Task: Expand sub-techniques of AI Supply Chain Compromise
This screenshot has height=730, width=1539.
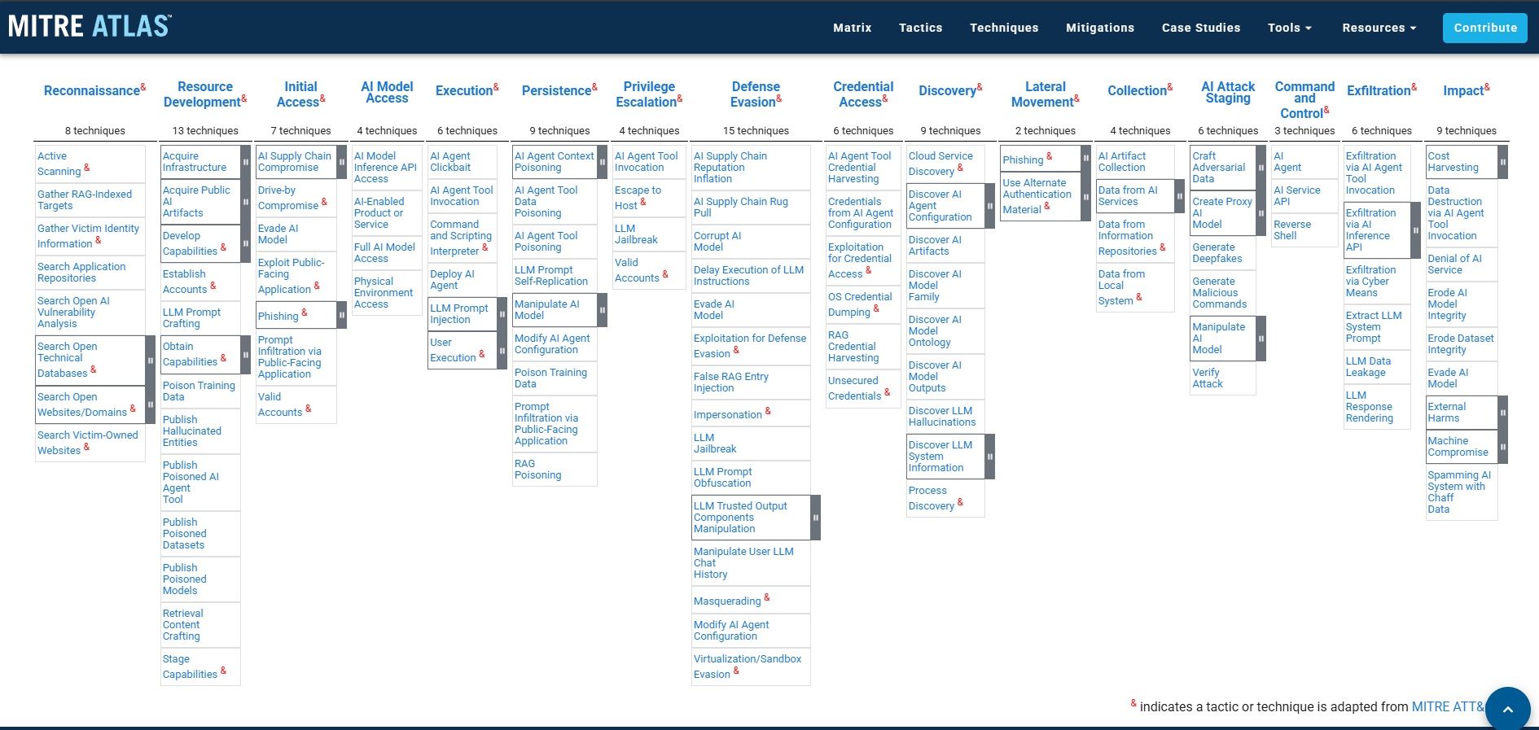Action: coord(342,162)
